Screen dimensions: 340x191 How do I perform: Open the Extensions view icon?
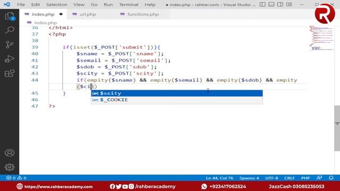(x=10, y=73)
